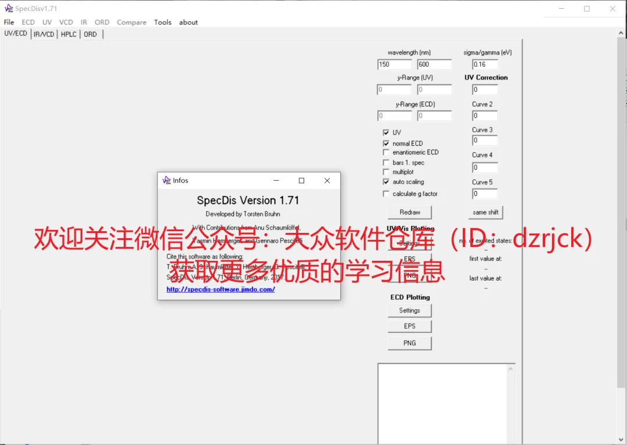Toggle the UV checkbox
Screen dimensions: 627x445
click(x=386, y=132)
